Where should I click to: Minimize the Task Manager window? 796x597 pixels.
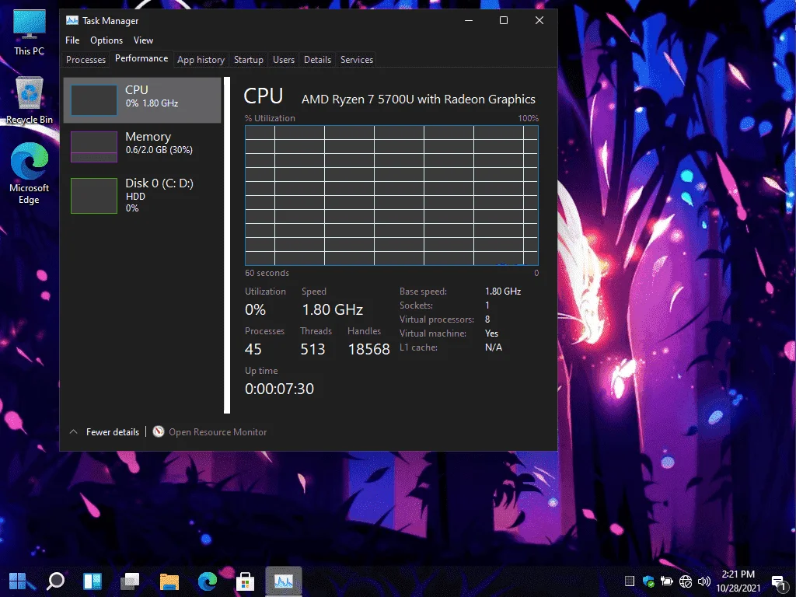pos(469,20)
